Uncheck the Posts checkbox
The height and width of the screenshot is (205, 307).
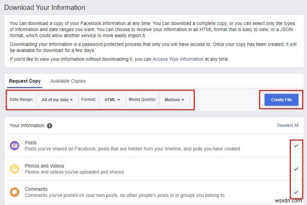pyautogui.click(x=296, y=146)
